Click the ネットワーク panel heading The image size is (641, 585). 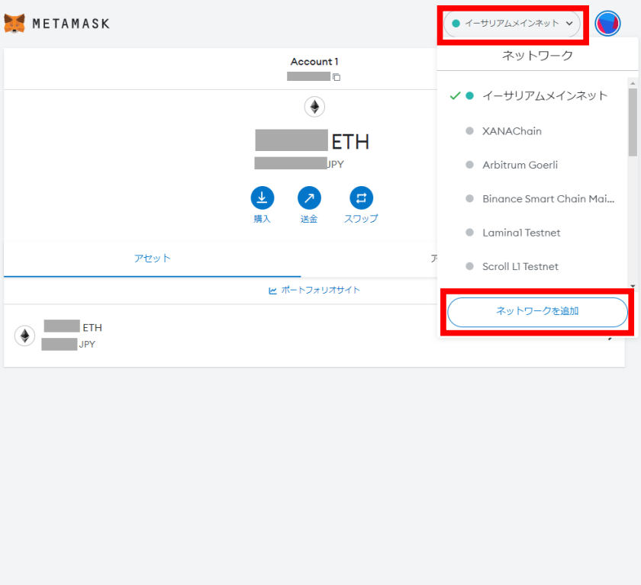(x=537, y=56)
